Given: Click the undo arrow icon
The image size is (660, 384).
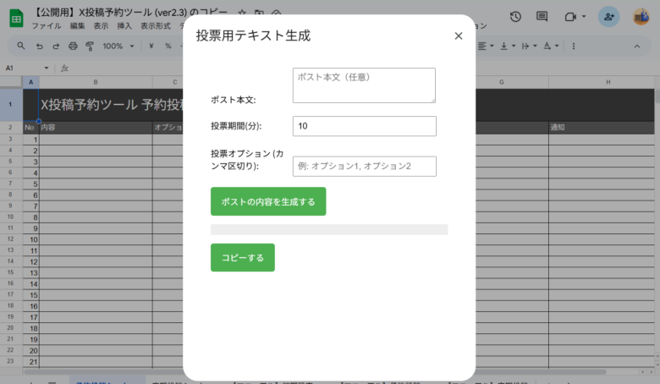Looking at the screenshot, I should pos(39,46).
